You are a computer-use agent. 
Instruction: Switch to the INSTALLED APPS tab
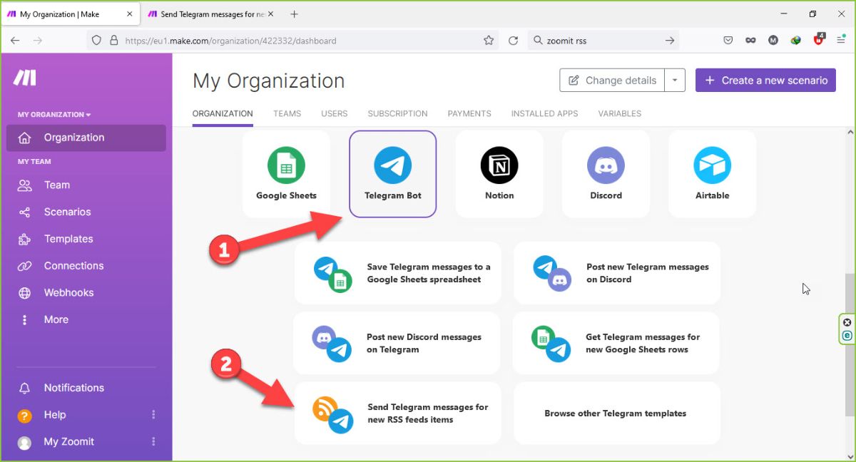tap(544, 113)
